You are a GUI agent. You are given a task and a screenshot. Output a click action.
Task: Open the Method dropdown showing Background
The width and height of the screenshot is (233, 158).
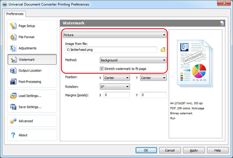(133, 60)
